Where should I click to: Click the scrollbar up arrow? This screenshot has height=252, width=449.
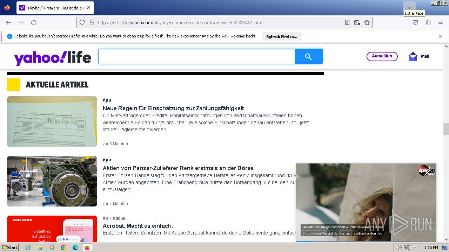(x=446, y=46)
